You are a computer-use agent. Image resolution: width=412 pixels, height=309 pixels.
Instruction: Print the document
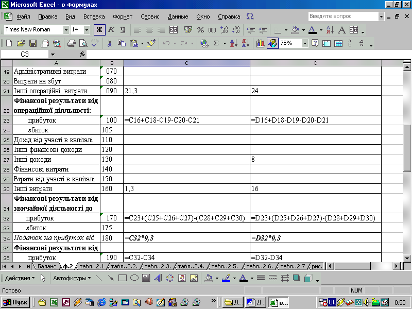[71, 43]
